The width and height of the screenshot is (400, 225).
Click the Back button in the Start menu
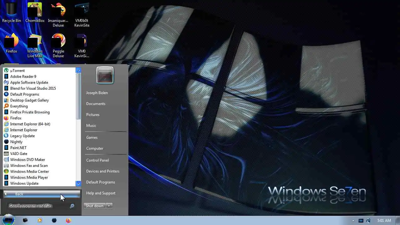coord(42,194)
